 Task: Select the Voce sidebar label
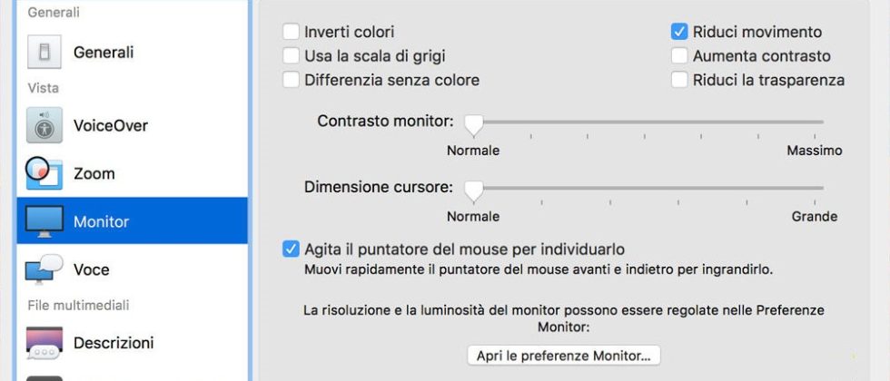coord(91,269)
